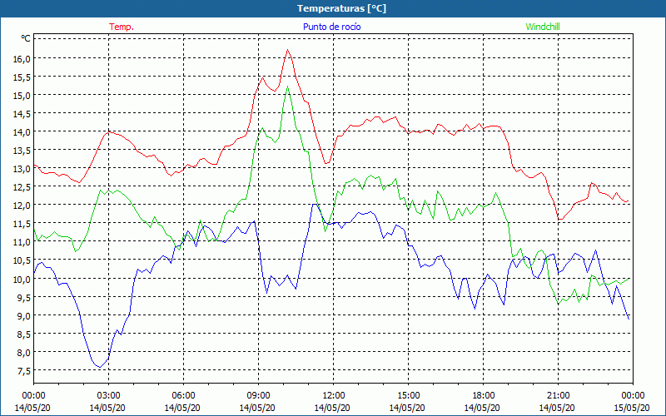Select the blue Punto de rocío legend label
This screenshot has width=666, height=416.
pyautogui.click(x=331, y=27)
